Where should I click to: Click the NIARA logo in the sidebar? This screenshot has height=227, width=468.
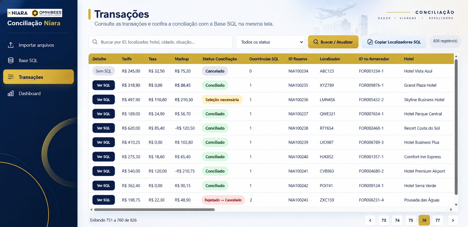18,13
